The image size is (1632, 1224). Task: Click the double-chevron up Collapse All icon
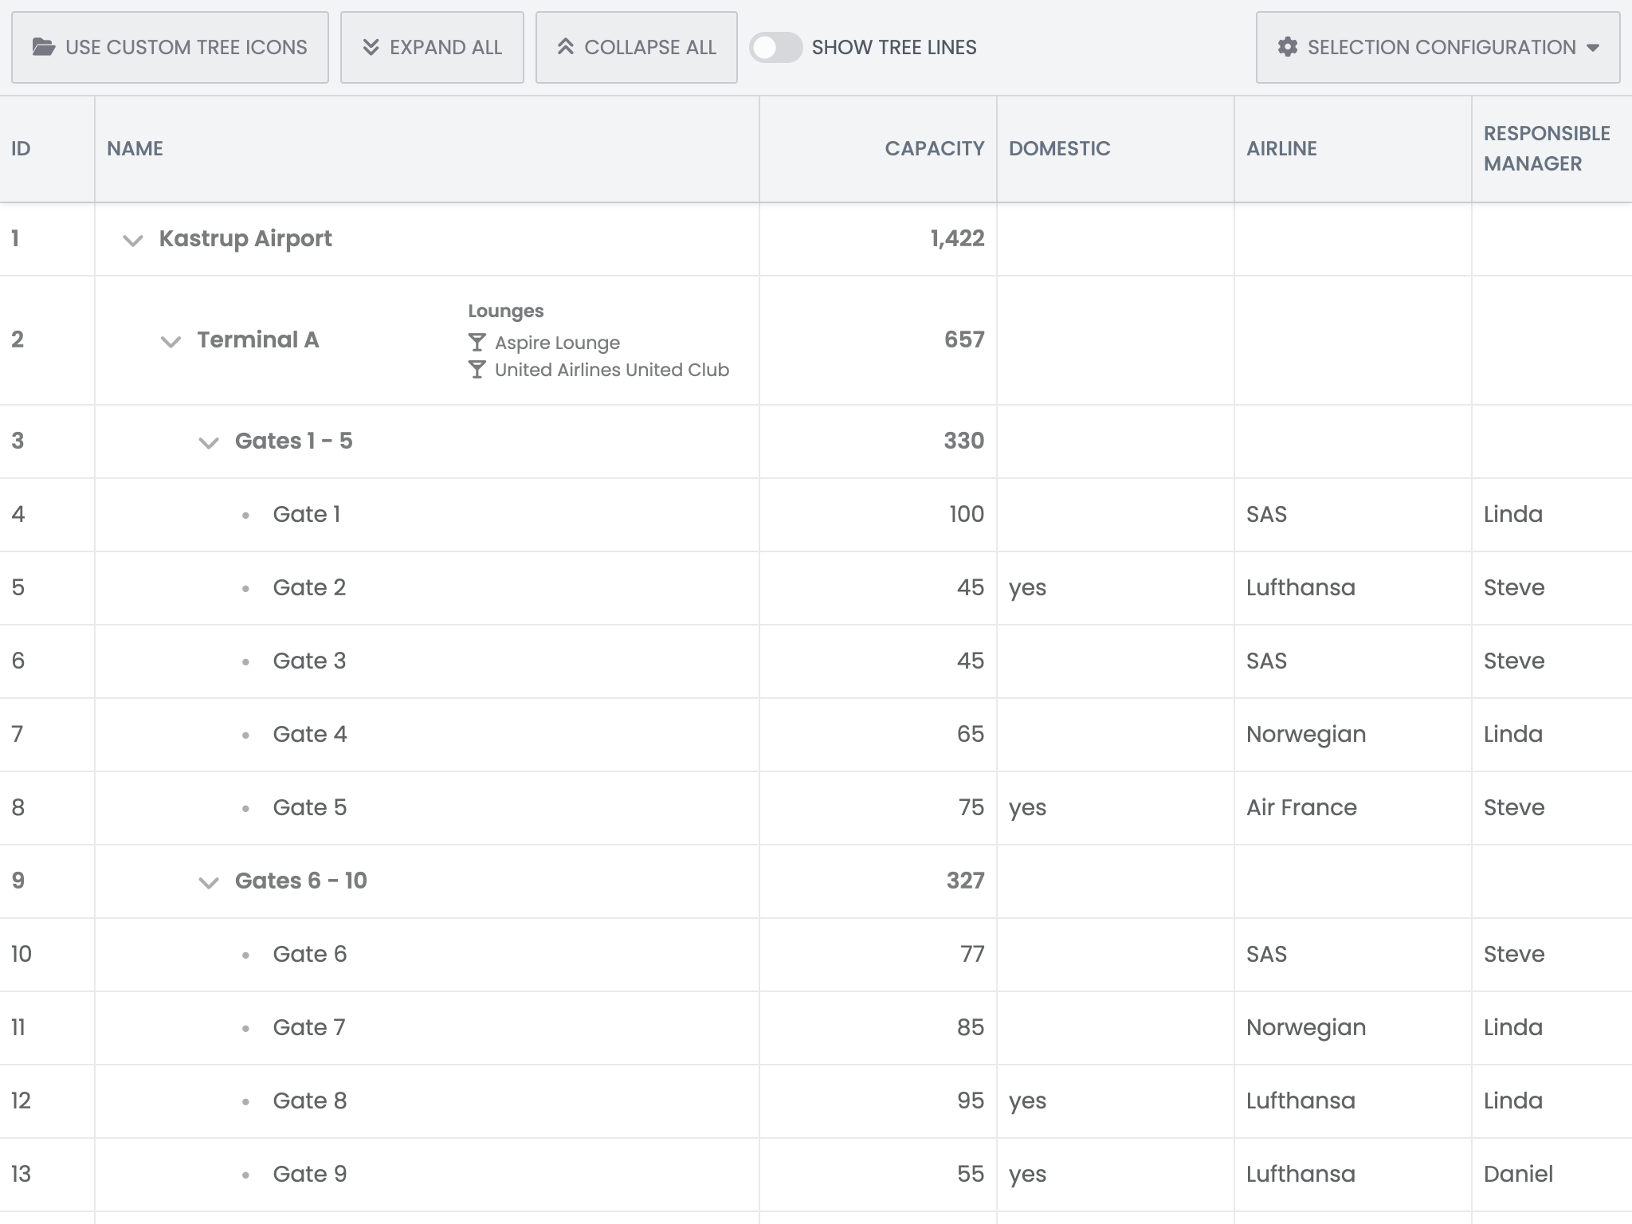pos(566,47)
